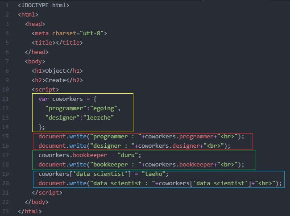This screenshot has width=290, height=216.
Task: Click the opening script tag
Action: point(46,90)
